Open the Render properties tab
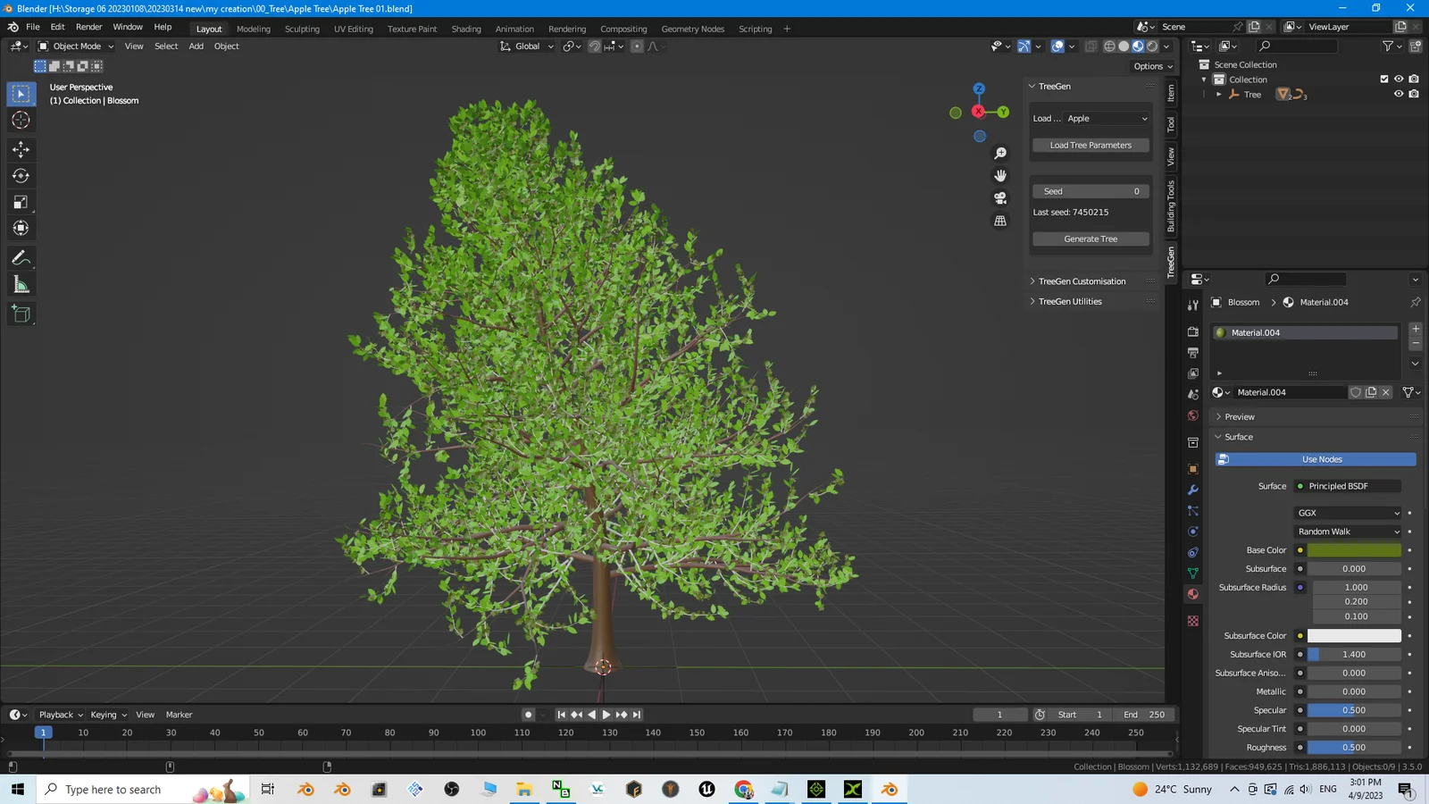The image size is (1429, 804). tap(1192, 331)
